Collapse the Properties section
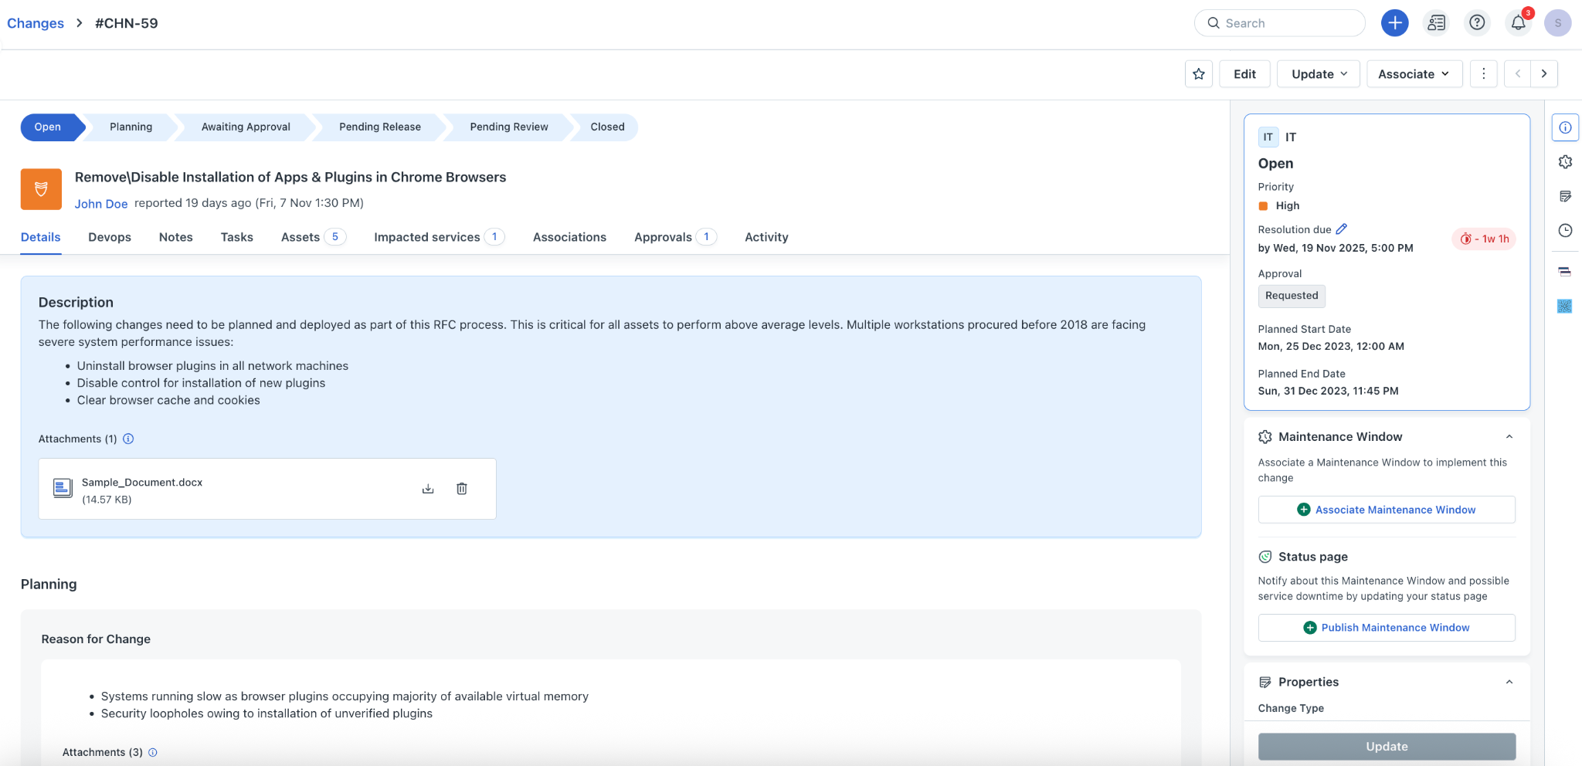This screenshot has height=766, width=1582. pyautogui.click(x=1509, y=682)
